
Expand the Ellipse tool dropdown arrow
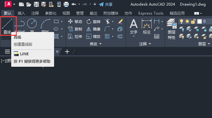62,29
